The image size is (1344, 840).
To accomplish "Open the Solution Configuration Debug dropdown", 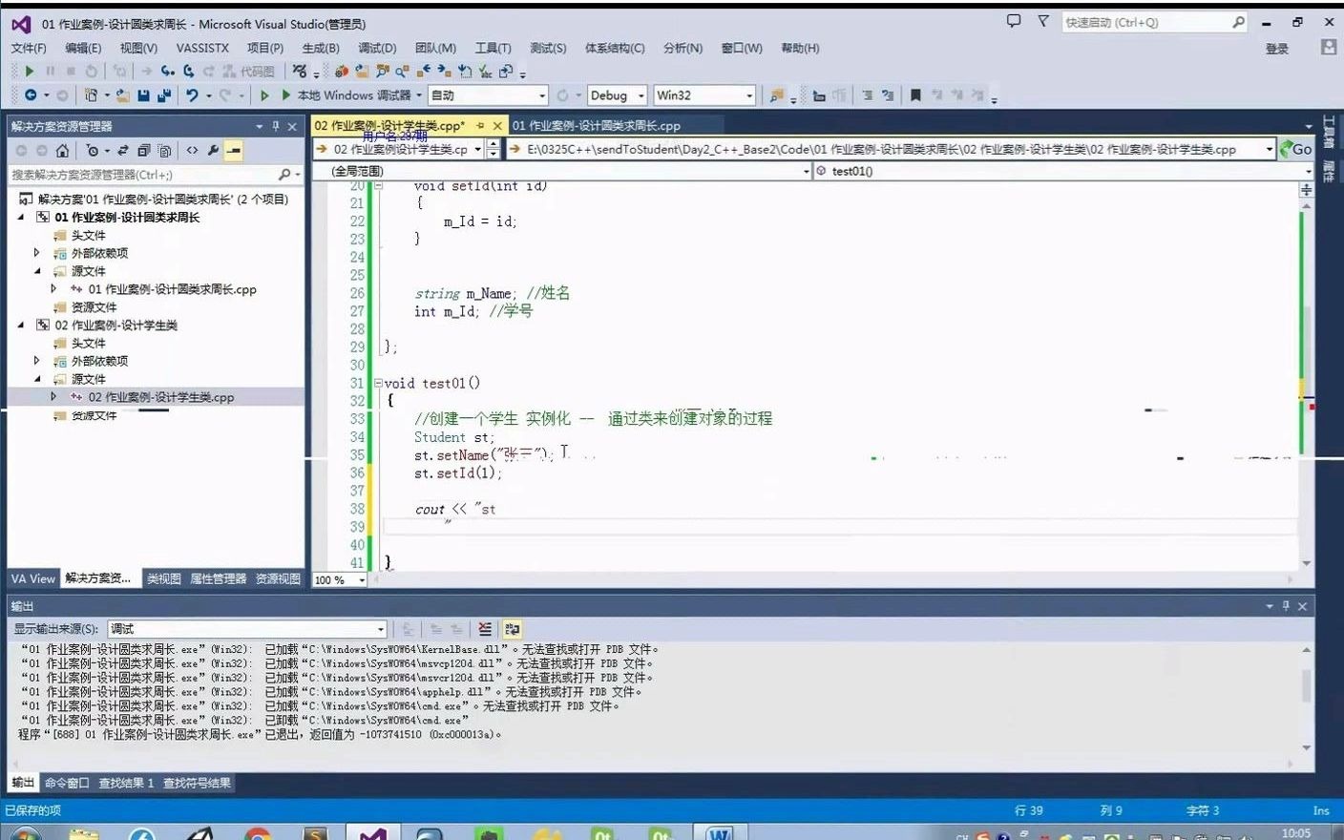I will pos(617,95).
